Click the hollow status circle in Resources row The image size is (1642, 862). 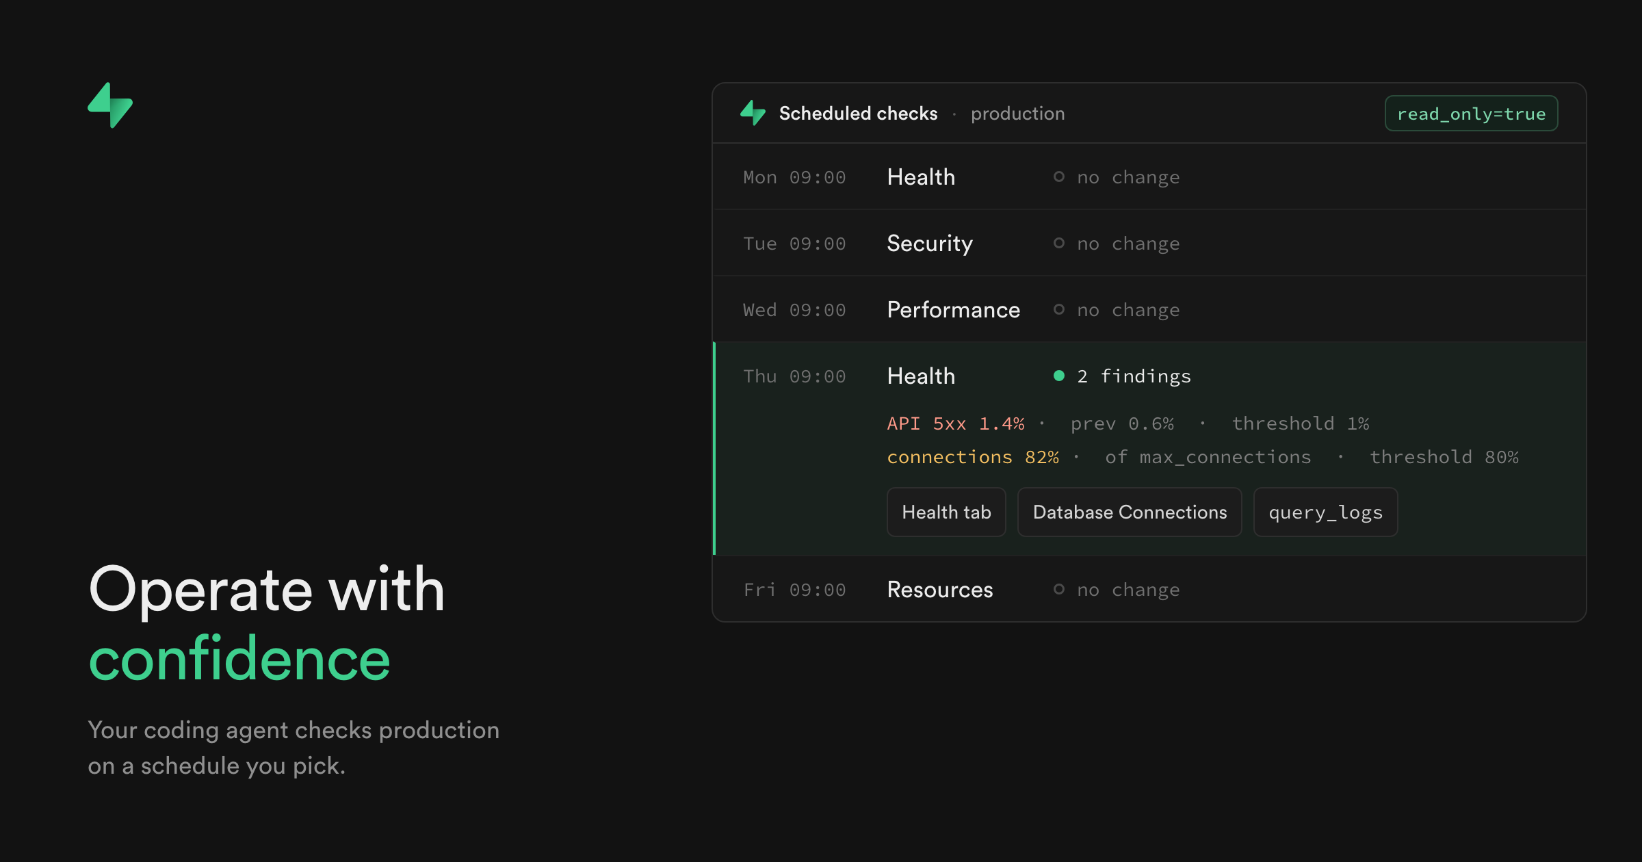coord(1059,589)
